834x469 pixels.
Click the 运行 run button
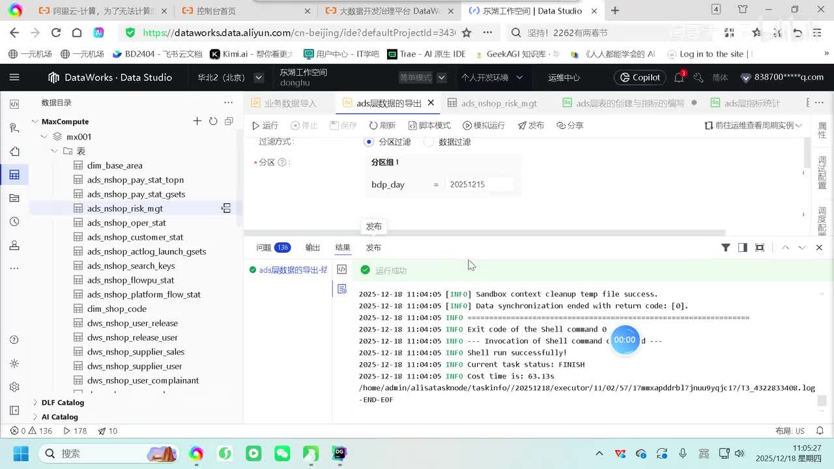click(265, 125)
